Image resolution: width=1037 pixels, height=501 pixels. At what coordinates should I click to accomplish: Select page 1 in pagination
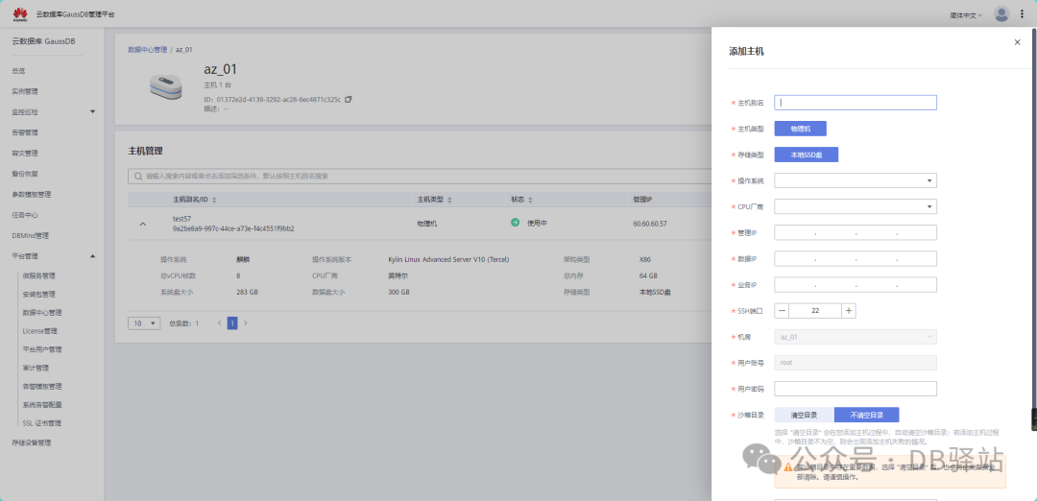click(232, 323)
